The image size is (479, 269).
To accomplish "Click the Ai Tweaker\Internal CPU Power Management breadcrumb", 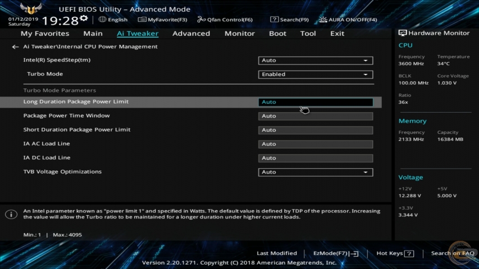I will 90,47.
